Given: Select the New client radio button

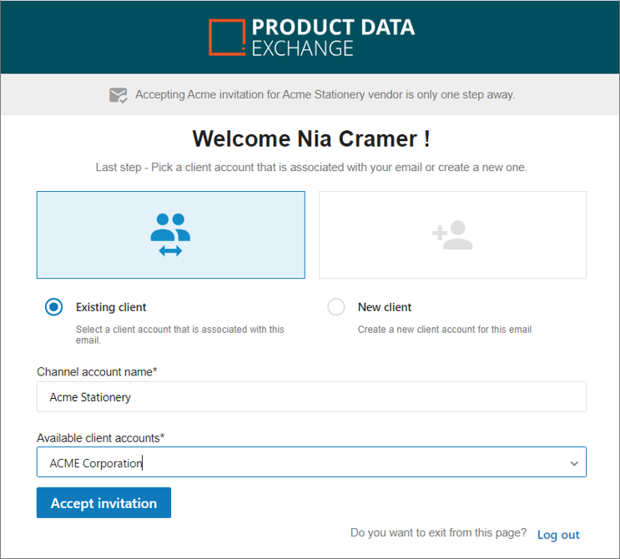Looking at the screenshot, I should (x=336, y=307).
